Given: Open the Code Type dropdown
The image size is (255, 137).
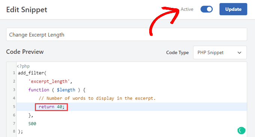Looking at the screenshot, I should [220, 53].
